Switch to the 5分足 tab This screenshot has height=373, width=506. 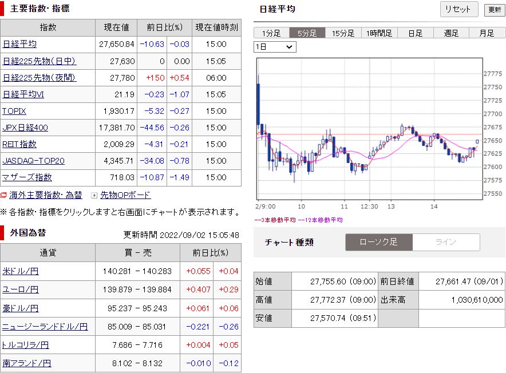click(307, 33)
